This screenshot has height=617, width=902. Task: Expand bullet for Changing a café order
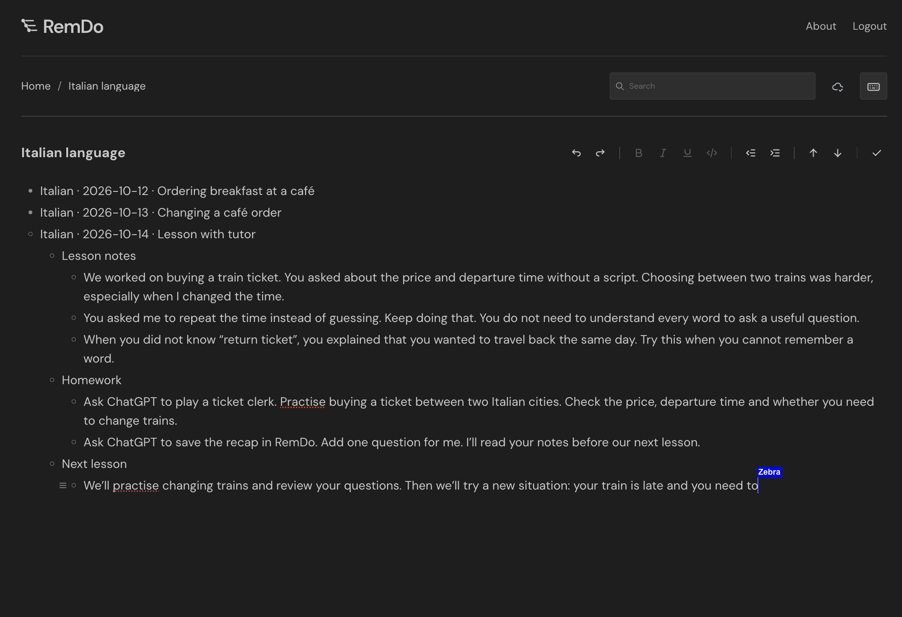[30, 213]
